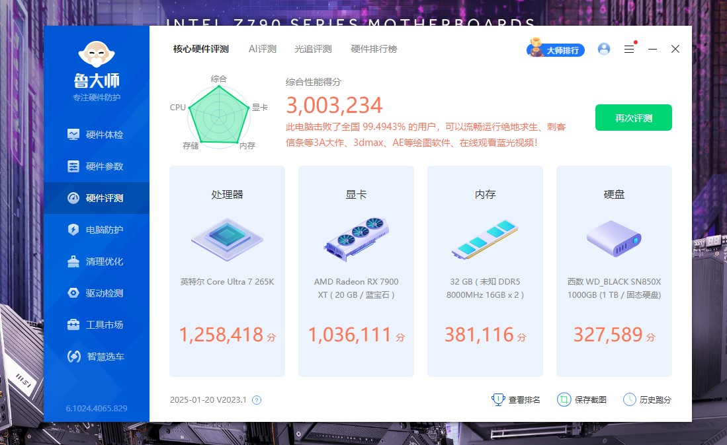
Task: Click the 显卡 graphics card icon
Action: pos(356,239)
